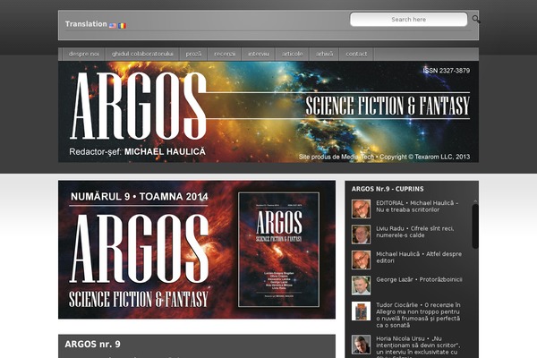This screenshot has height=358, width=537.
Task: Switch translation to the US flag
Action: point(113,25)
